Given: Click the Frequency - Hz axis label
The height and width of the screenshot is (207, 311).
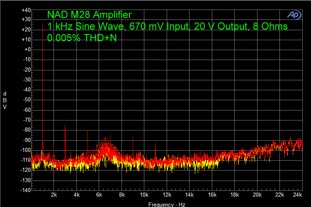Looking at the screenshot, I should coord(167,205).
